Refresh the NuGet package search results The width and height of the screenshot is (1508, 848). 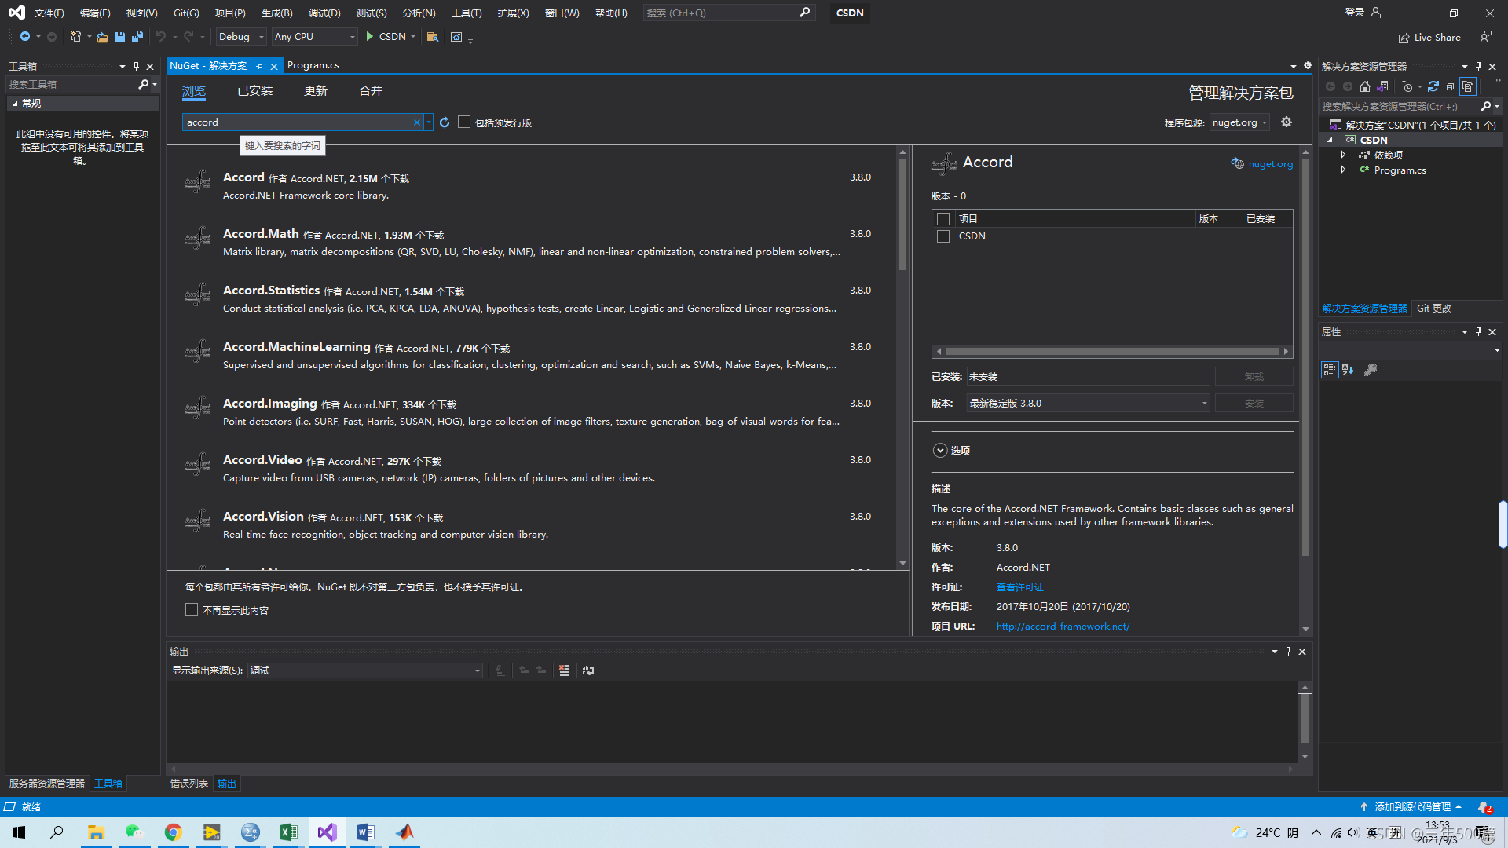click(x=445, y=122)
